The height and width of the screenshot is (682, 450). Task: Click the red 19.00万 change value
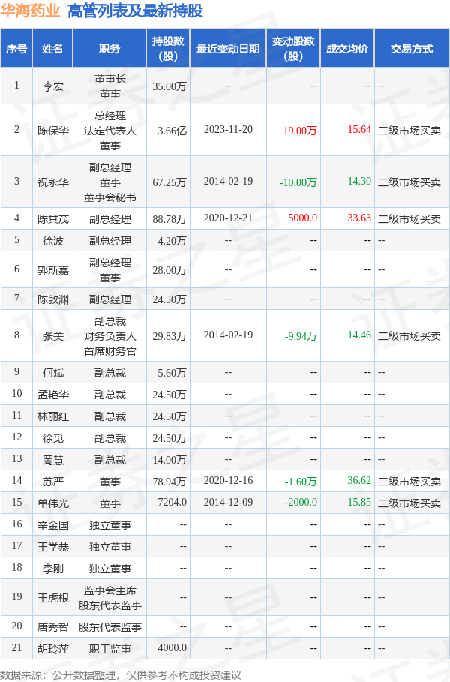click(300, 130)
